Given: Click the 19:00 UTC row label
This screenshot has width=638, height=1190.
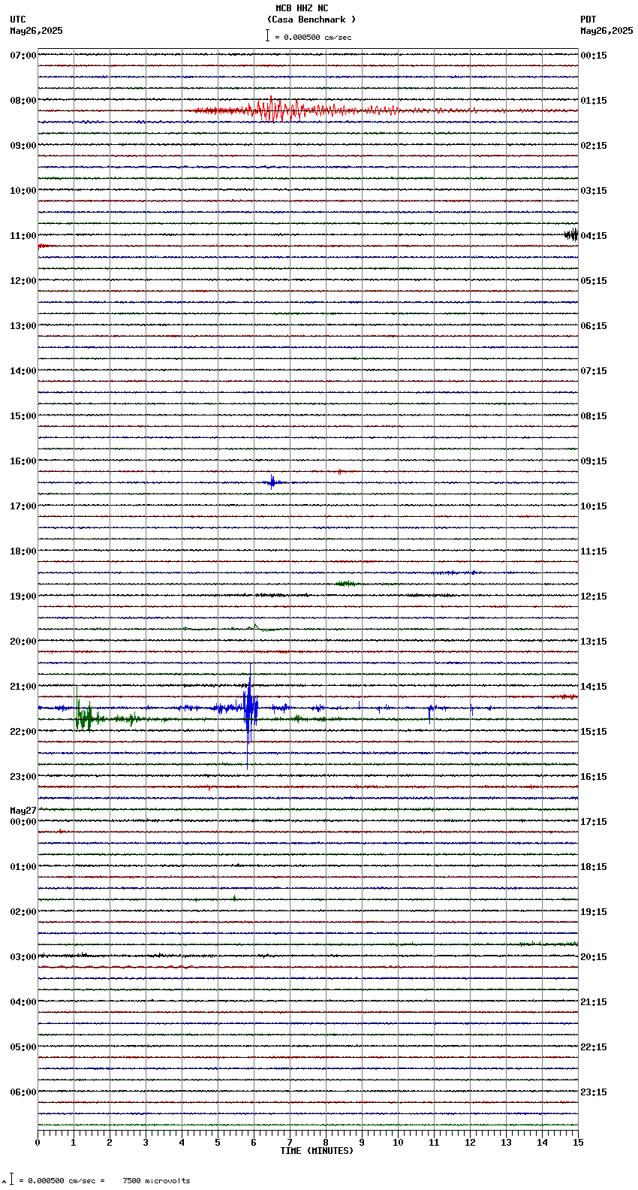Looking at the screenshot, I should 23,597.
